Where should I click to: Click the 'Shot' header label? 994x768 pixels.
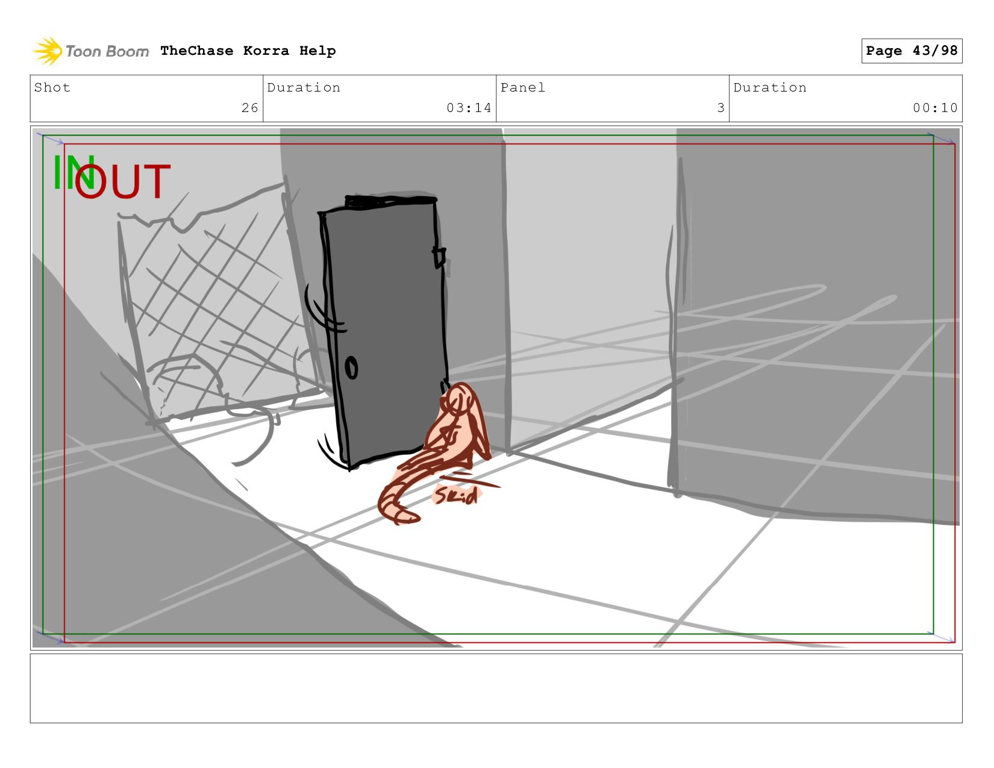52,87
